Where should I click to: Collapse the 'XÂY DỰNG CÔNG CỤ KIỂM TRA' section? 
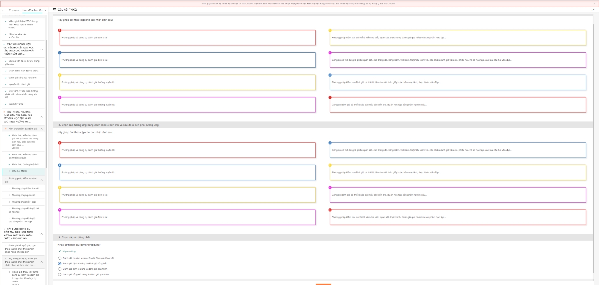41,234
